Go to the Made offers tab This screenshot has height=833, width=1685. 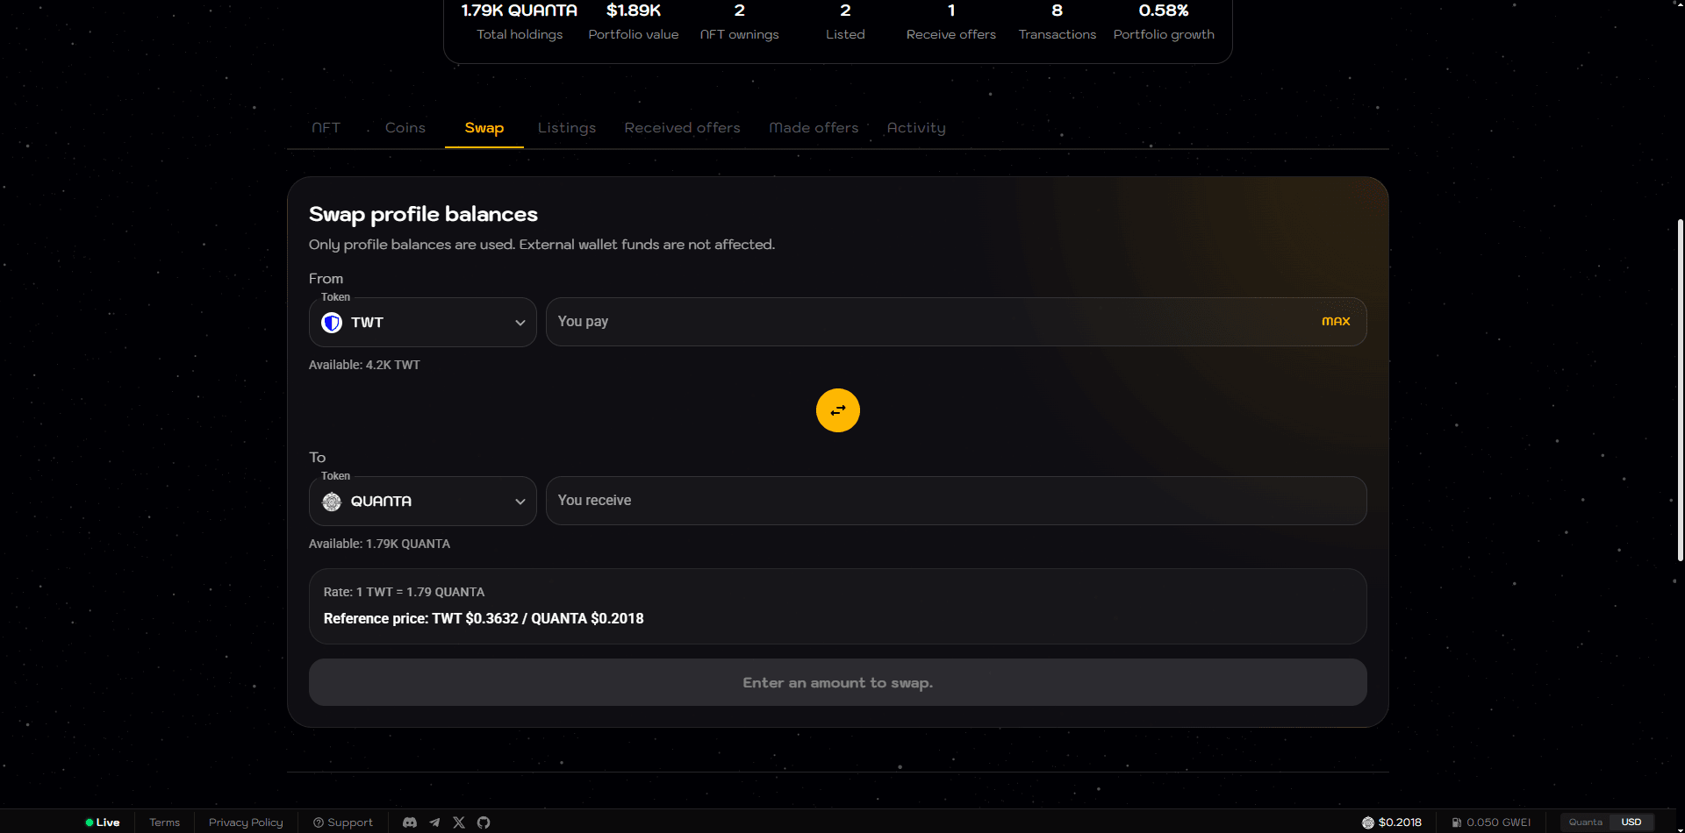click(x=814, y=128)
